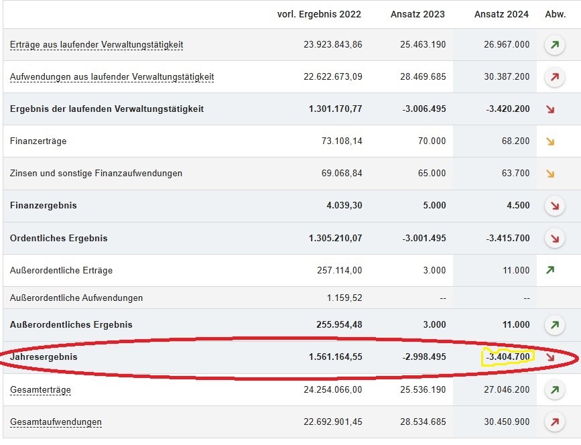This screenshot has width=581, height=445.
Task: Click the green arrow button in Gesamterträge row
Action: pyautogui.click(x=554, y=390)
